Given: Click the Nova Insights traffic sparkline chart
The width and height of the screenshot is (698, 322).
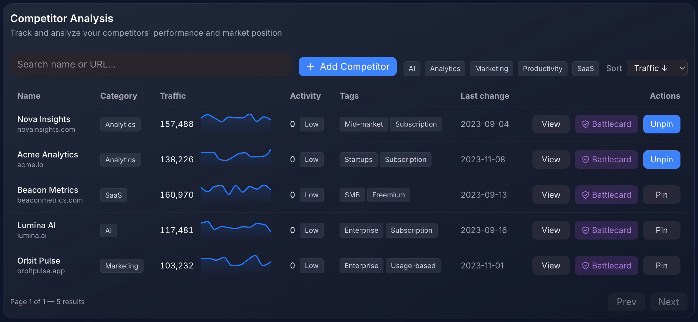Looking at the screenshot, I should point(235,122).
